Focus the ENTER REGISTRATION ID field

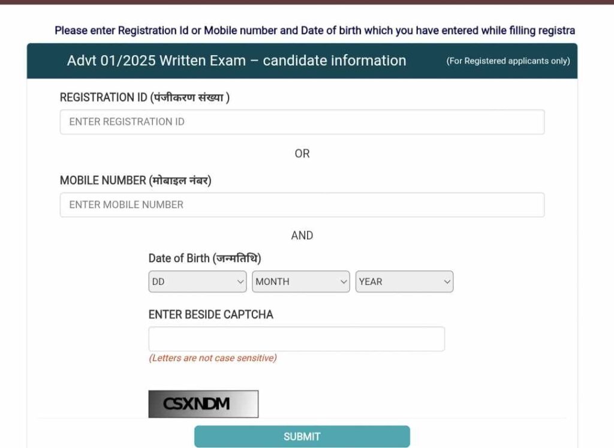click(x=302, y=122)
